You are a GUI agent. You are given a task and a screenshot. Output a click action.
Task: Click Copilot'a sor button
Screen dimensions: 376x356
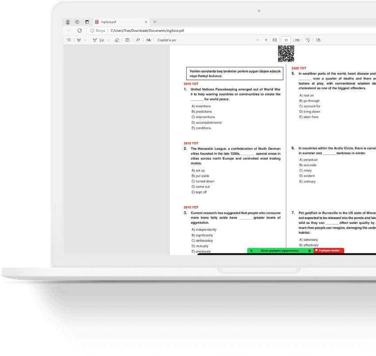point(167,40)
